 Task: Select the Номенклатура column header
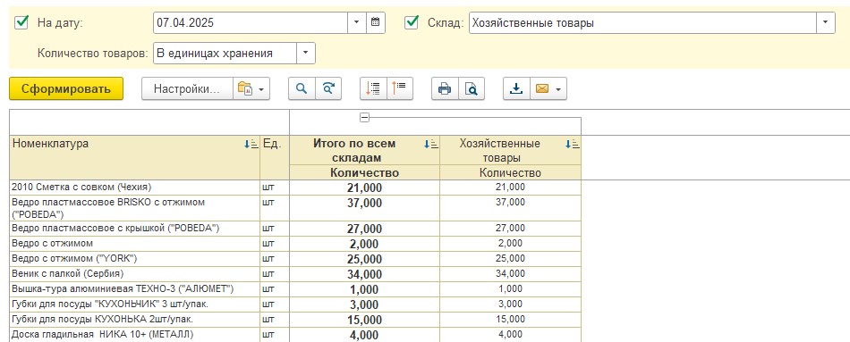click(x=135, y=157)
